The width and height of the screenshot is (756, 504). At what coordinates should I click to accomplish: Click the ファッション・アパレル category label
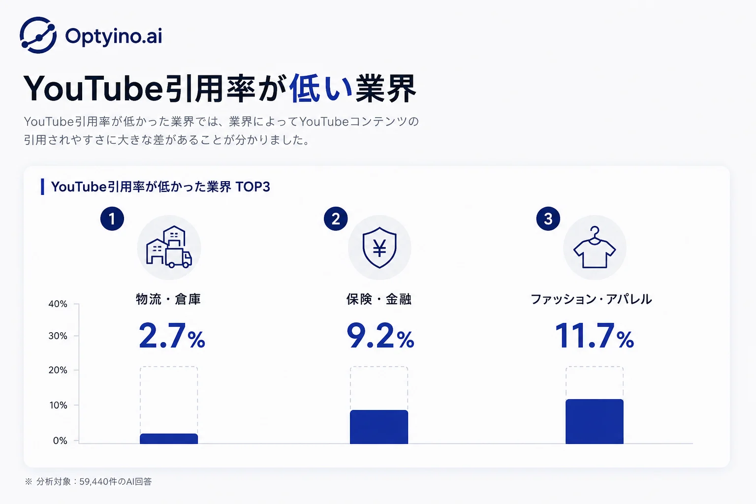click(591, 299)
